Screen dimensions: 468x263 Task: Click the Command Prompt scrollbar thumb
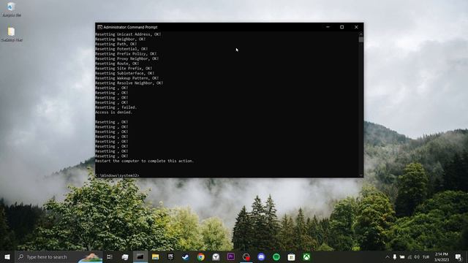coord(361,39)
